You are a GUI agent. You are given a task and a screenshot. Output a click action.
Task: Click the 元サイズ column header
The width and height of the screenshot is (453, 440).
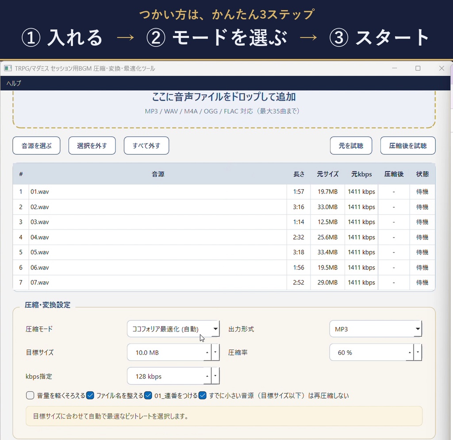point(328,174)
